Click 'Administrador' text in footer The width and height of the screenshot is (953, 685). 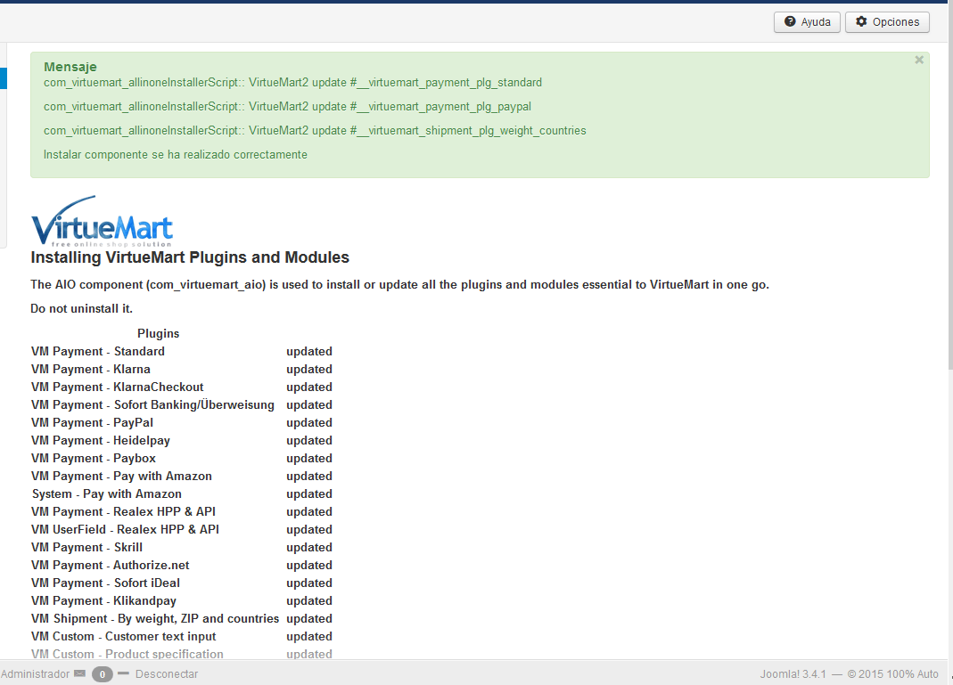coord(36,674)
